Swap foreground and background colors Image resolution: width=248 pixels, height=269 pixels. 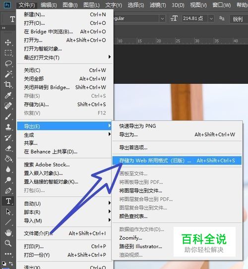(x=11, y=263)
